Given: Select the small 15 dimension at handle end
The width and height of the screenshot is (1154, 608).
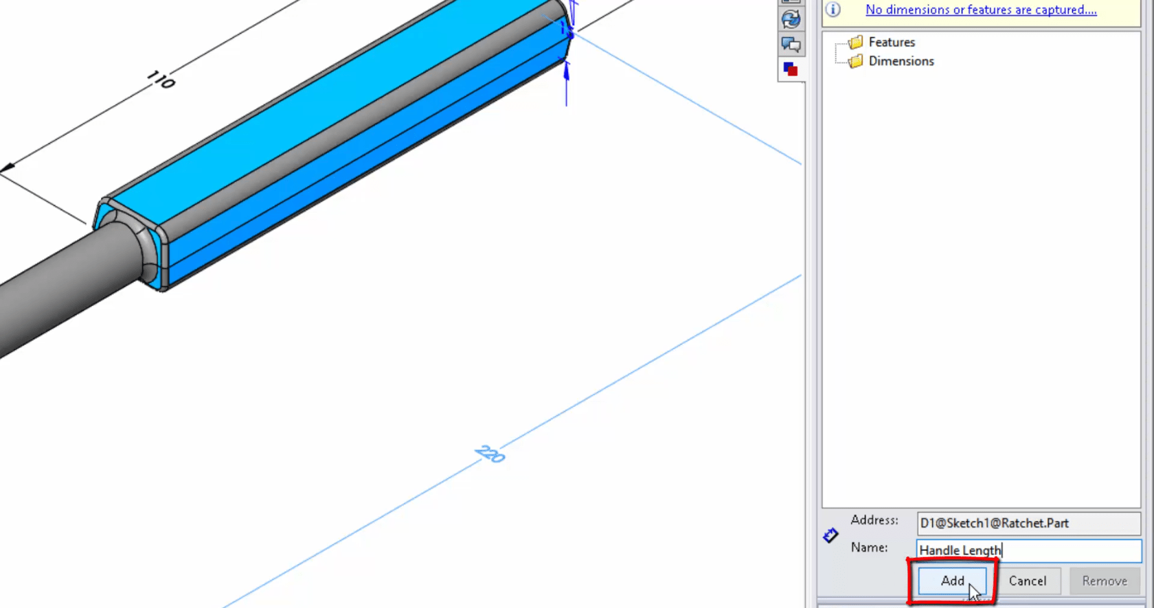Looking at the screenshot, I should coord(566,29).
